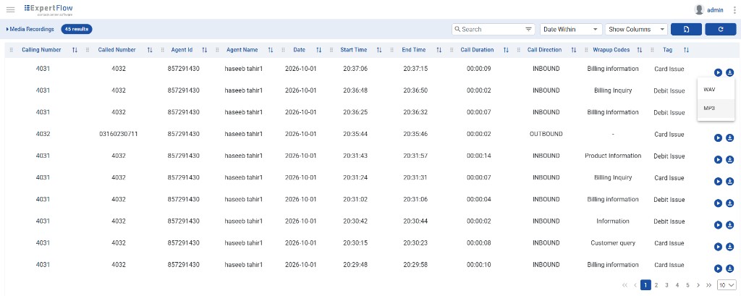
Task: Download the recording that started at 20:31:02
Action: 729,203
